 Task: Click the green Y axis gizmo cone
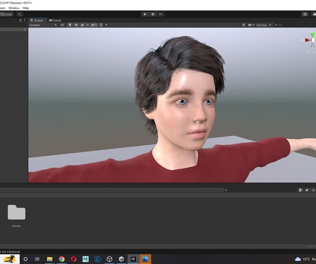pos(312,34)
